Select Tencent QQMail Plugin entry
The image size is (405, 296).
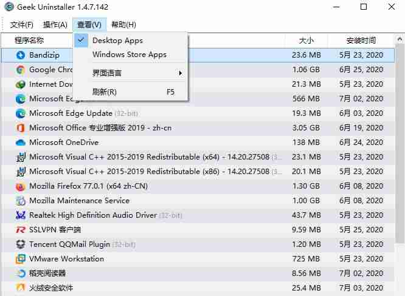pos(69,244)
